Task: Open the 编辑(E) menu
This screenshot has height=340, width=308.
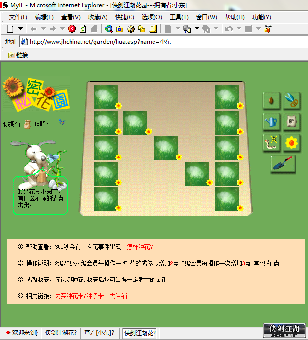Action: pos(44,17)
